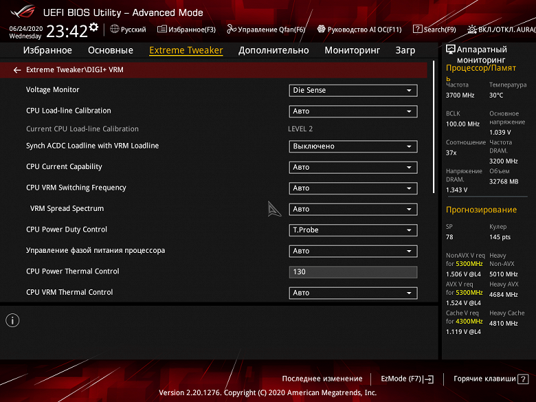Click the LEVEL 2 value
The width and height of the screenshot is (536, 402).
[x=300, y=129]
